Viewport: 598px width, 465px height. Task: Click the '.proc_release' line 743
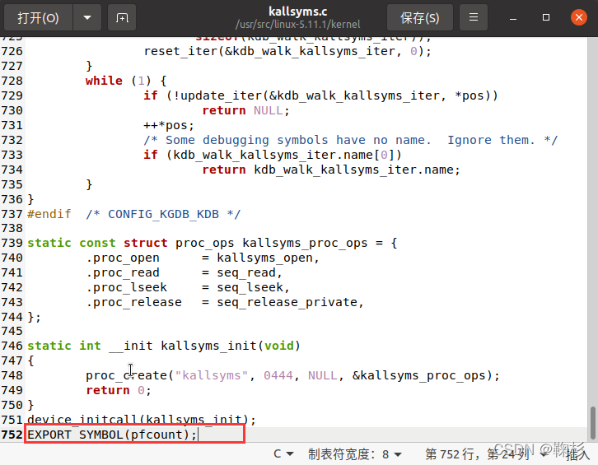coord(225,302)
